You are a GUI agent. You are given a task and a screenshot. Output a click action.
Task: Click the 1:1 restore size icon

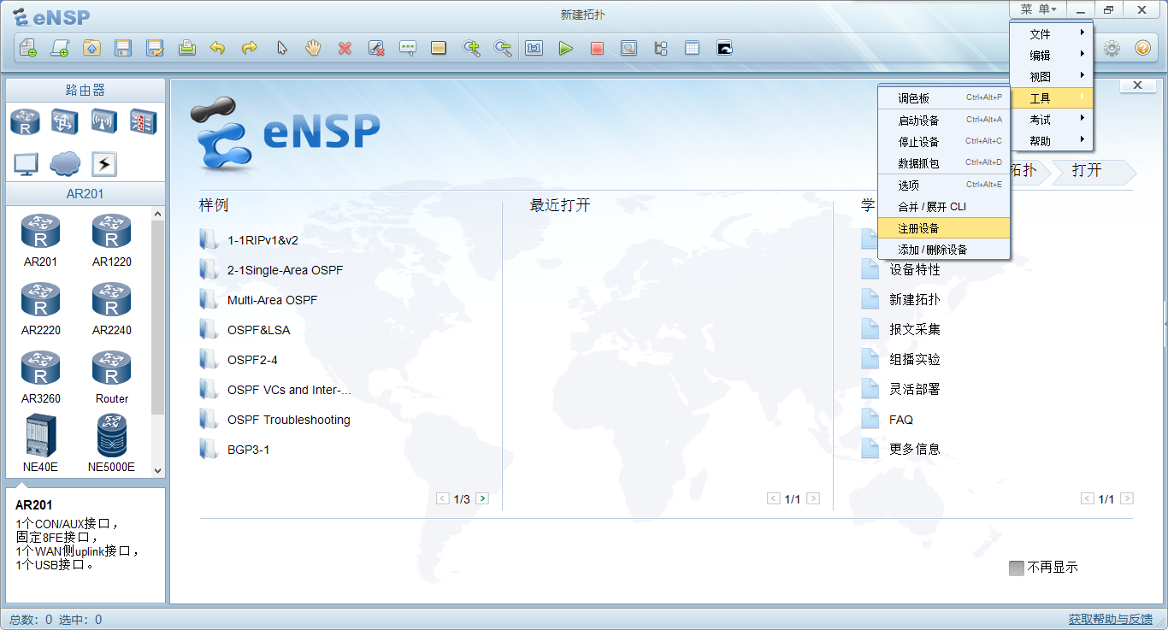pos(534,49)
